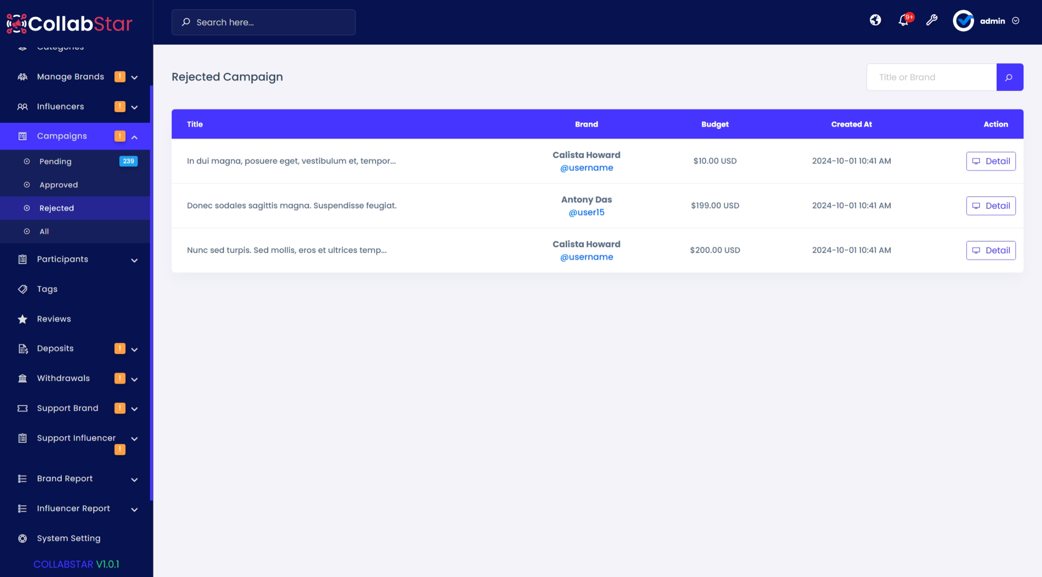Open @username link in the $200.00 row

tap(586, 257)
